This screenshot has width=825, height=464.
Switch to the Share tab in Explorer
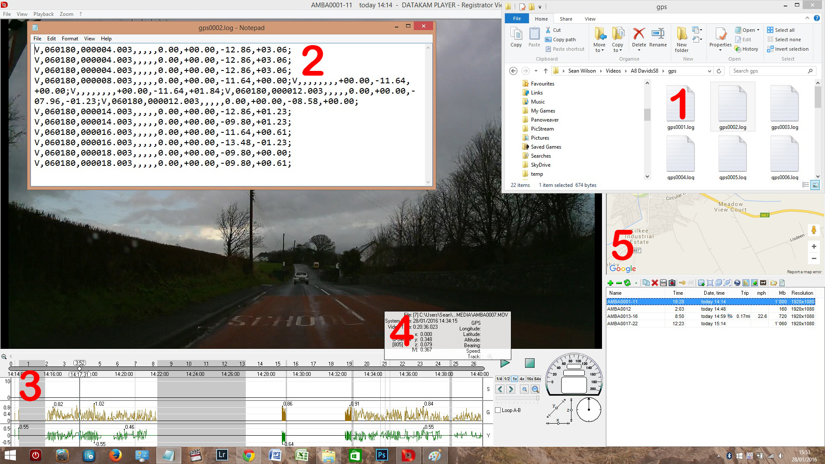tap(566, 19)
